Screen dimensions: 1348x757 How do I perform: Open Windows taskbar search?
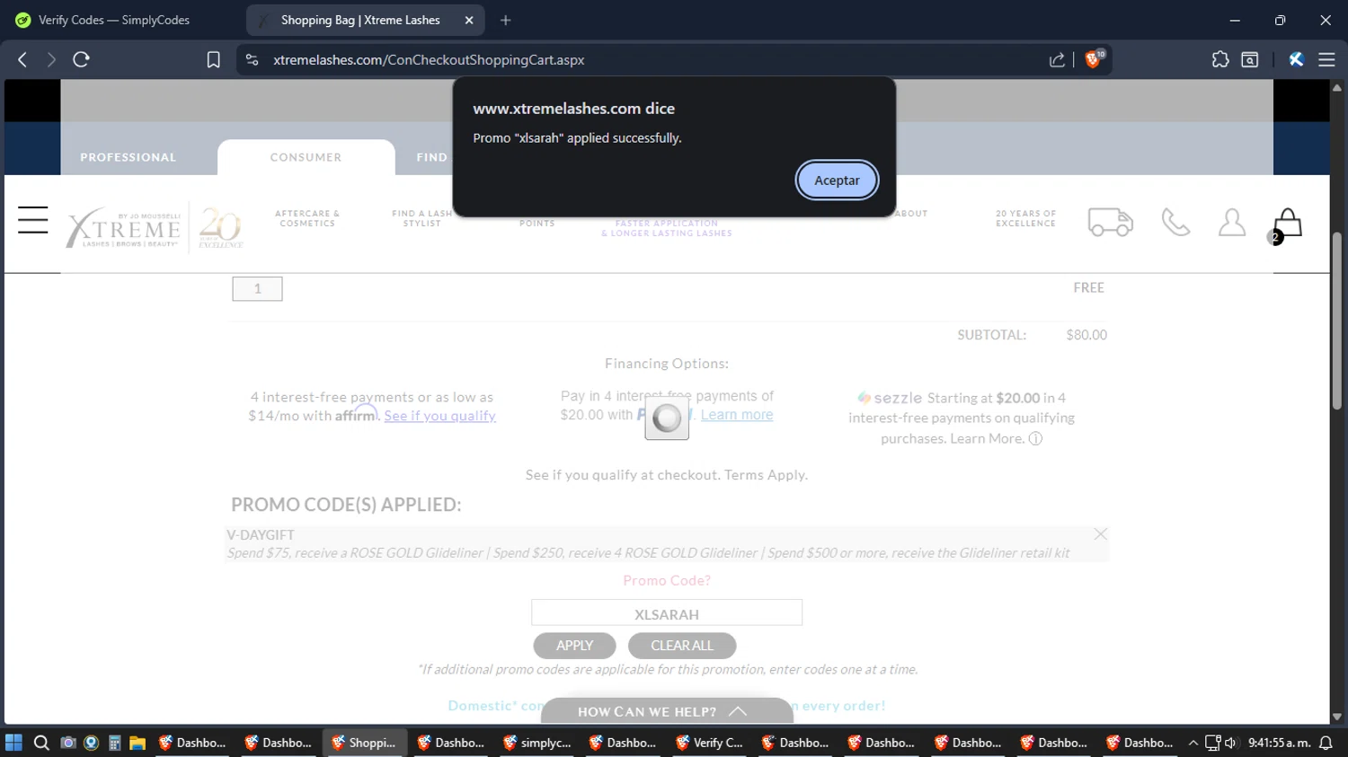(41, 743)
